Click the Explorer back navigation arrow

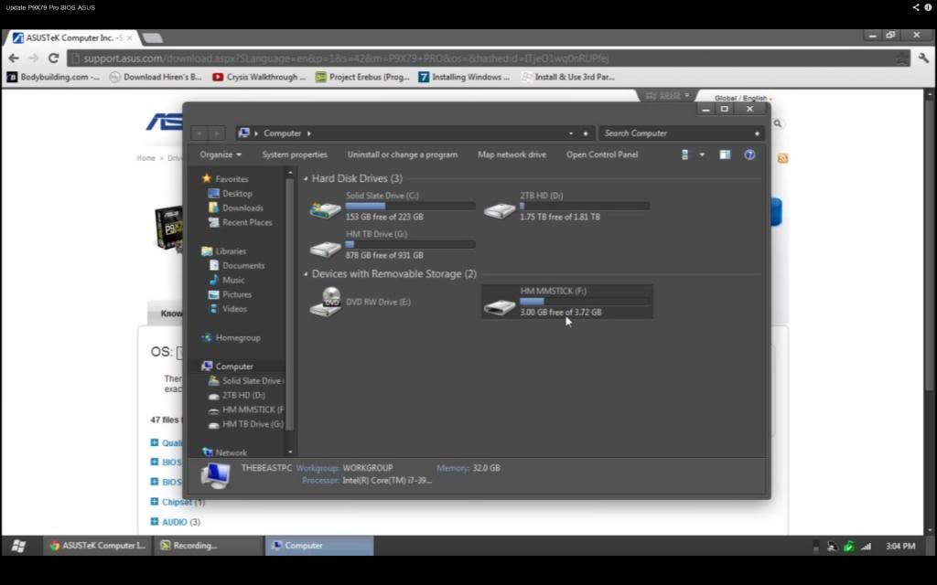(199, 133)
